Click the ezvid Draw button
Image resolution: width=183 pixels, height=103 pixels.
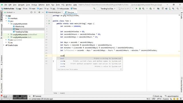[25, 97]
